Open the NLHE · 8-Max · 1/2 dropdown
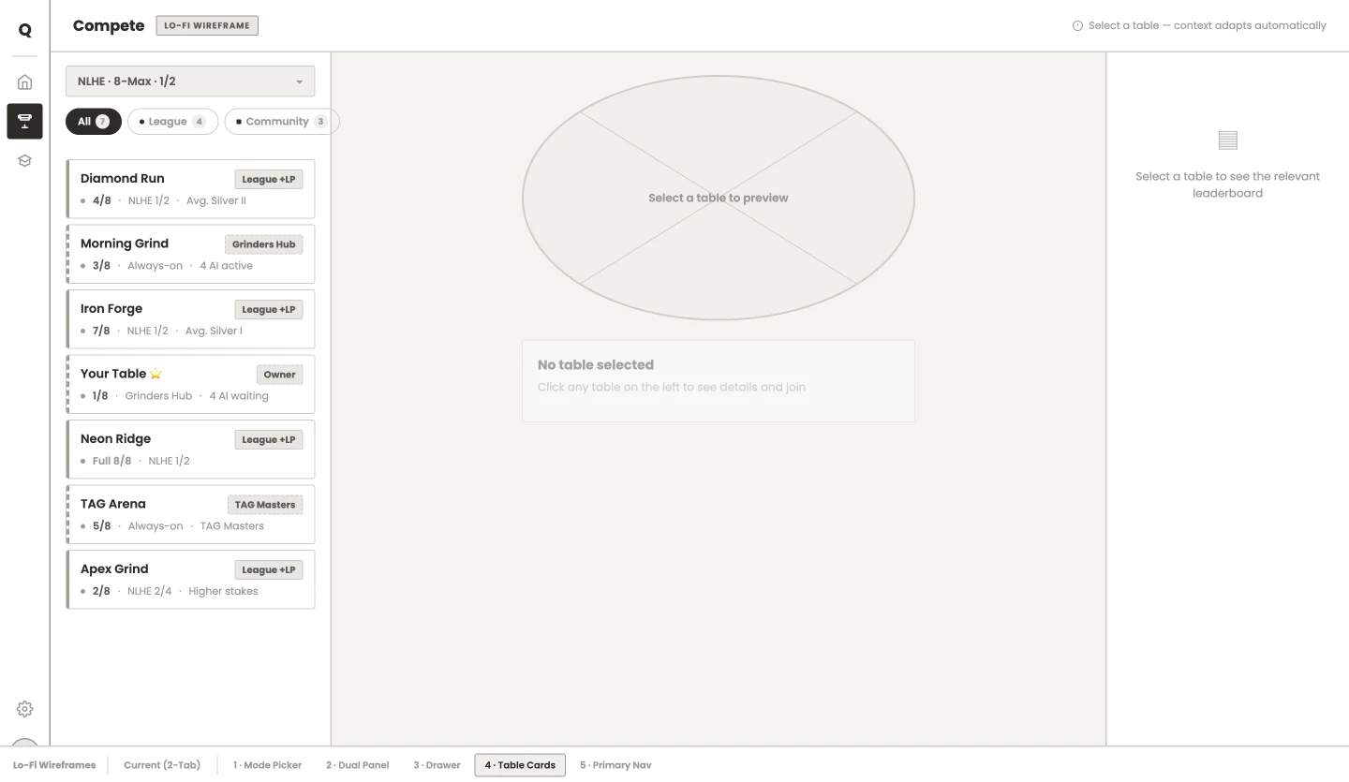The height and width of the screenshot is (782, 1349). click(x=190, y=81)
